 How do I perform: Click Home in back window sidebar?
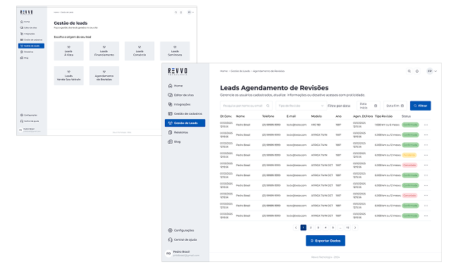click(25, 22)
